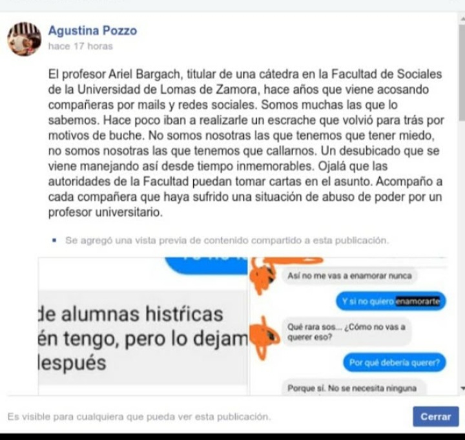Select the blue 'Y si no quiero enamorarte' bubble
Viewport: 465px width, 440px height.
(391, 302)
